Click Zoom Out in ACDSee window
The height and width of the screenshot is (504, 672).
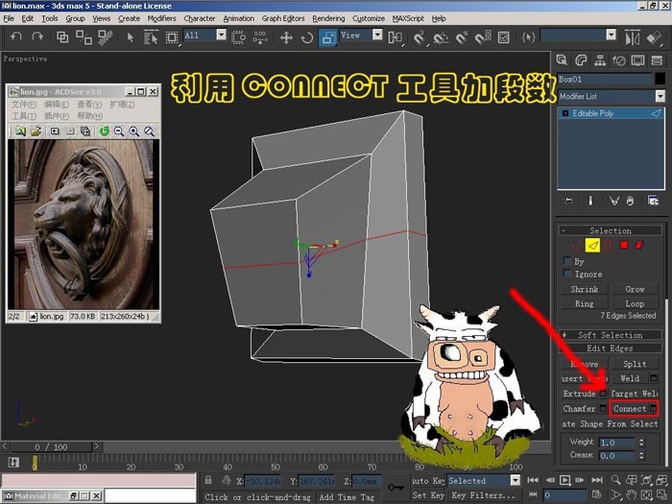[x=119, y=132]
